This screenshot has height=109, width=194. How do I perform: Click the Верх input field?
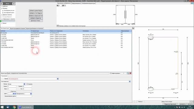pyautogui.click(x=12, y=89)
